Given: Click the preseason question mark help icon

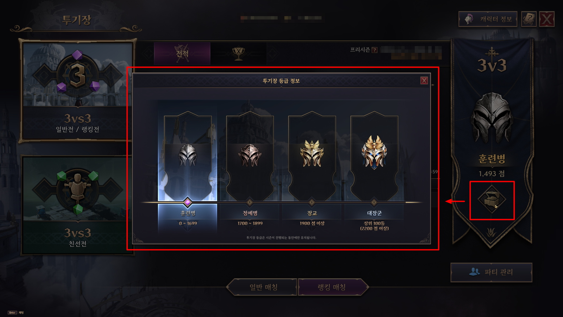Looking at the screenshot, I should 374,50.
